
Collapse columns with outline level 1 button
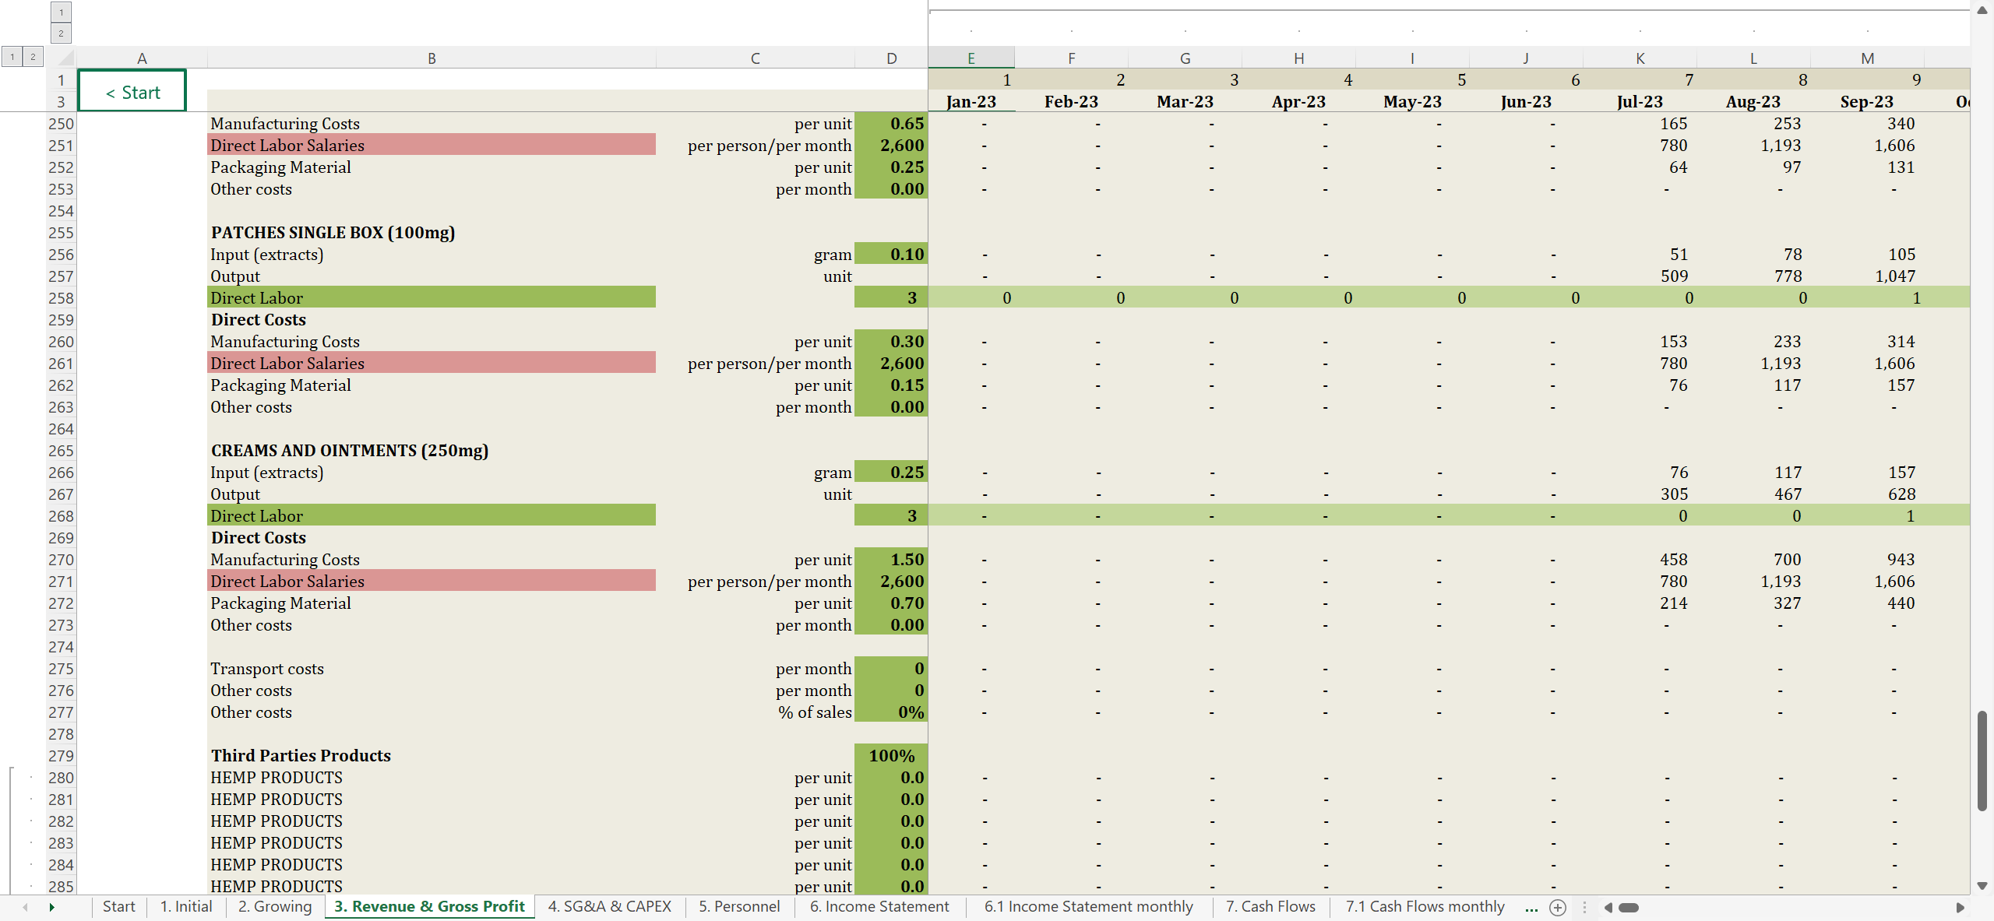pyautogui.click(x=61, y=12)
